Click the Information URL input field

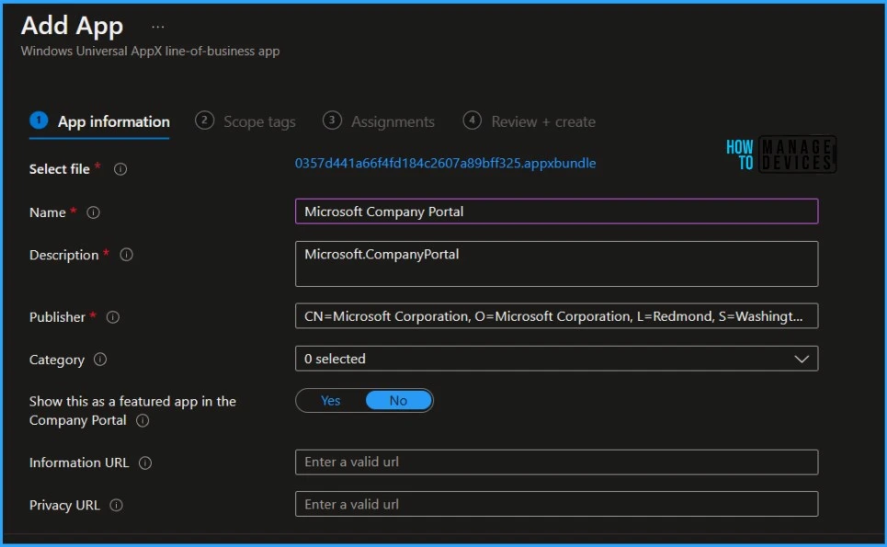coord(557,462)
